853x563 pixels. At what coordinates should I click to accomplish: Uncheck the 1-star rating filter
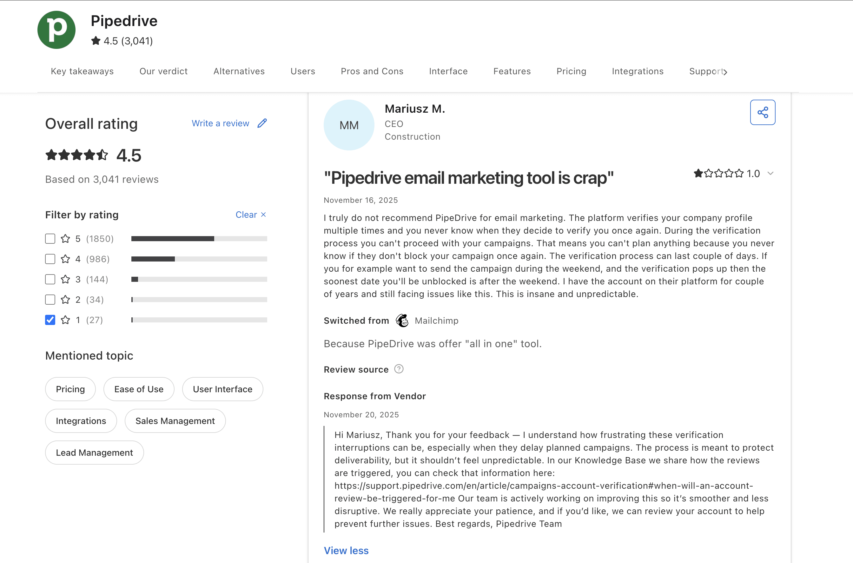[x=50, y=320]
